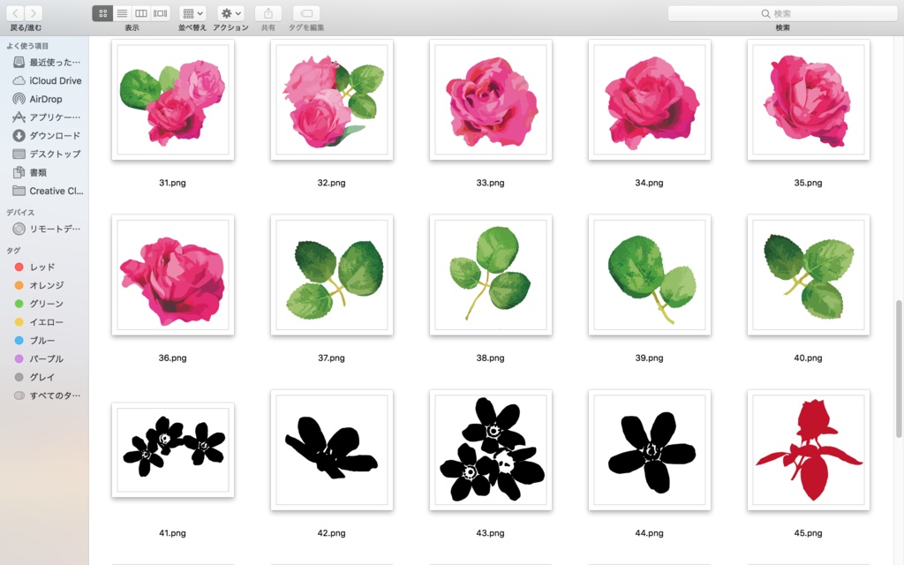Switch to list view mode

[x=122, y=13]
